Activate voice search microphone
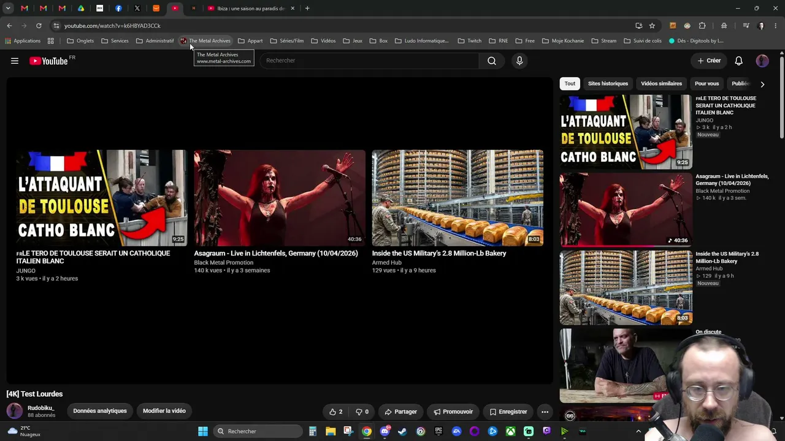Screen dimensions: 785x441 [x=519, y=61]
